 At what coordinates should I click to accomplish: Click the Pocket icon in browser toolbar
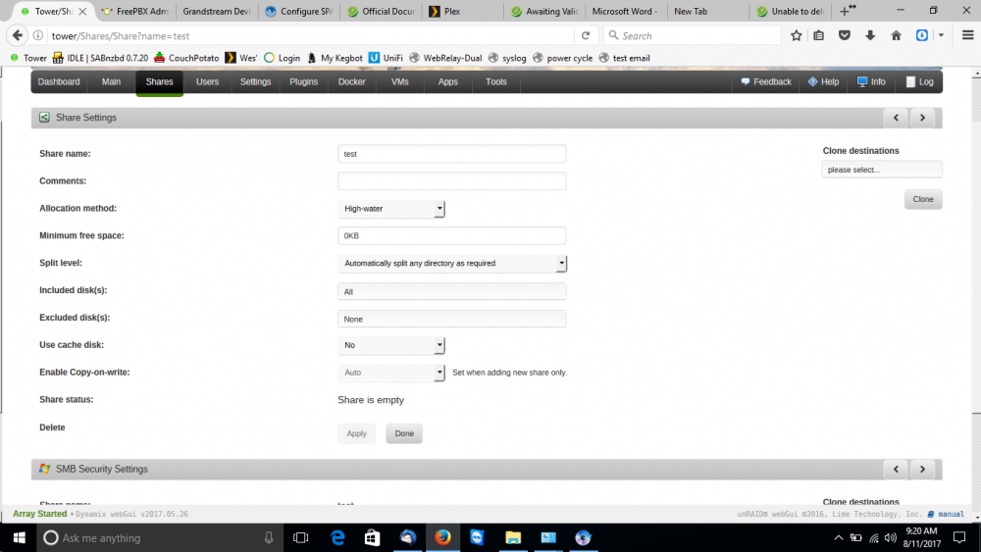pyautogui.click(x=845, y=35)
